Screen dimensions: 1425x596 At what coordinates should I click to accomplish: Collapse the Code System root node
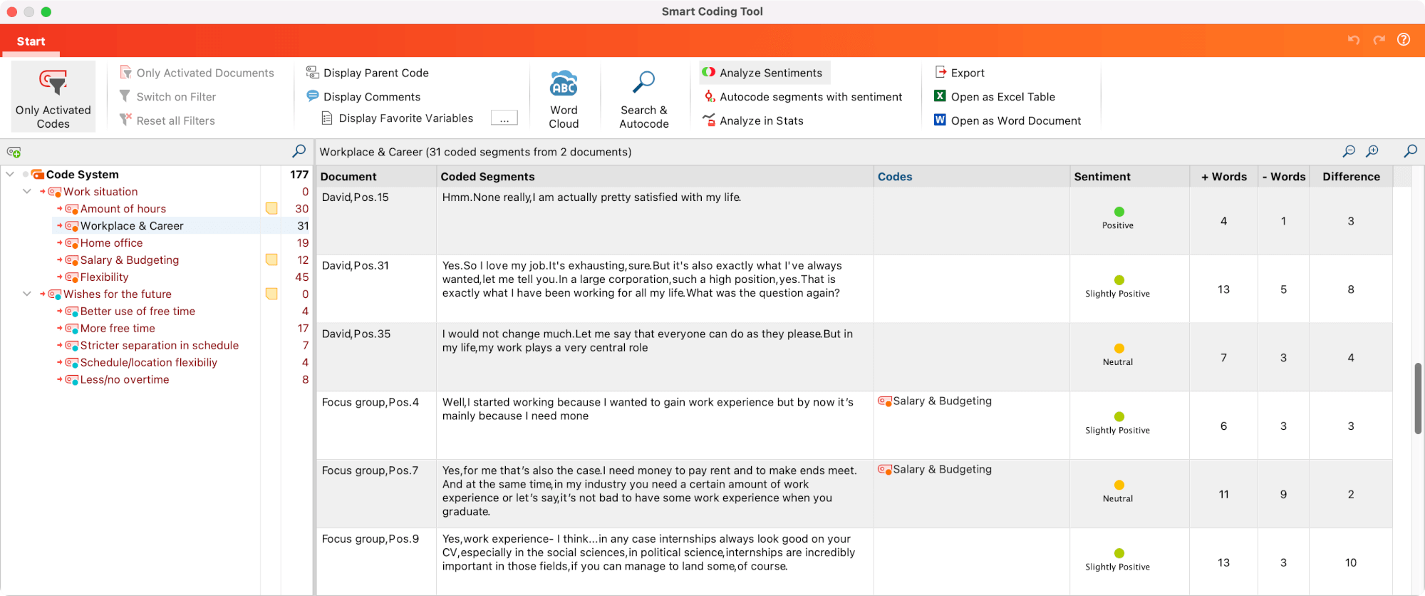pyautogui.click(x=10, y=175)
